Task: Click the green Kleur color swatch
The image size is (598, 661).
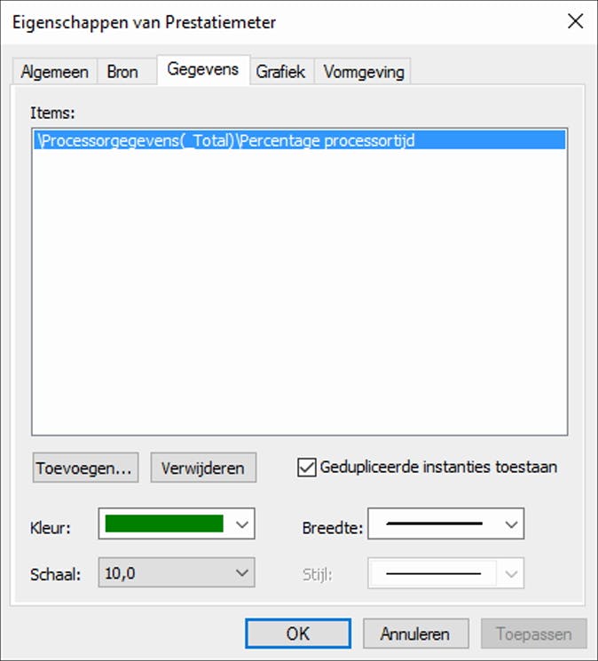Action: coord(164,523)
